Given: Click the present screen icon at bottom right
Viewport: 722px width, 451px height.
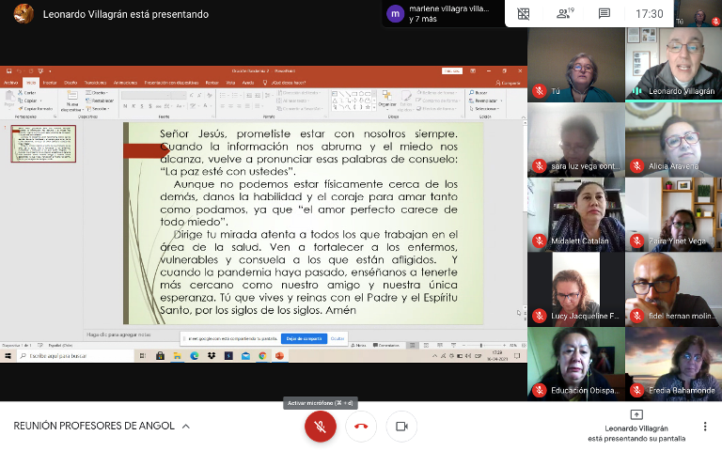Looking at the screenshot, I should coord(636,414).
